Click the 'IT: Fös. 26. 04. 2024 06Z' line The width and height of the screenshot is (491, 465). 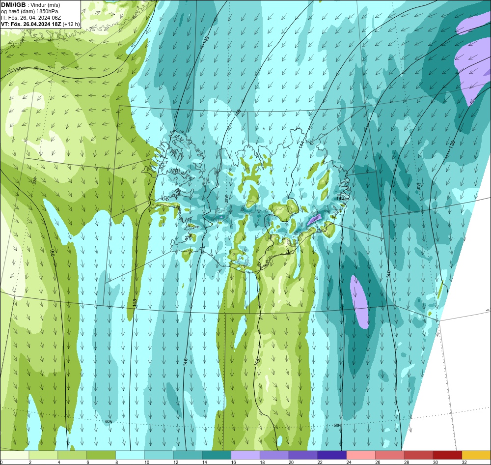31,18
